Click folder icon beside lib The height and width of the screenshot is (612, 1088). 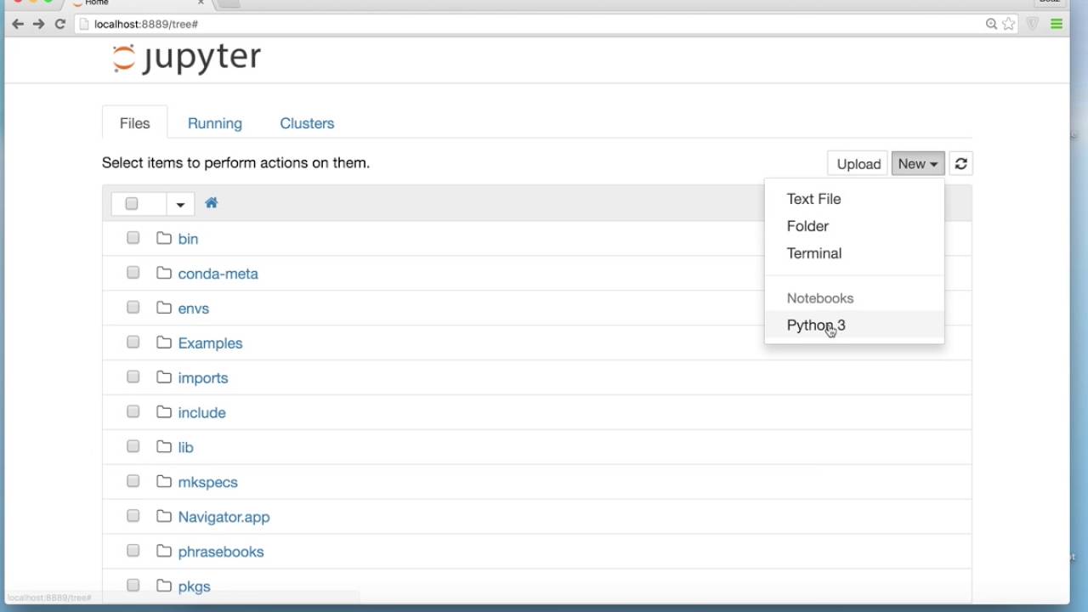(x=164, y=447)
